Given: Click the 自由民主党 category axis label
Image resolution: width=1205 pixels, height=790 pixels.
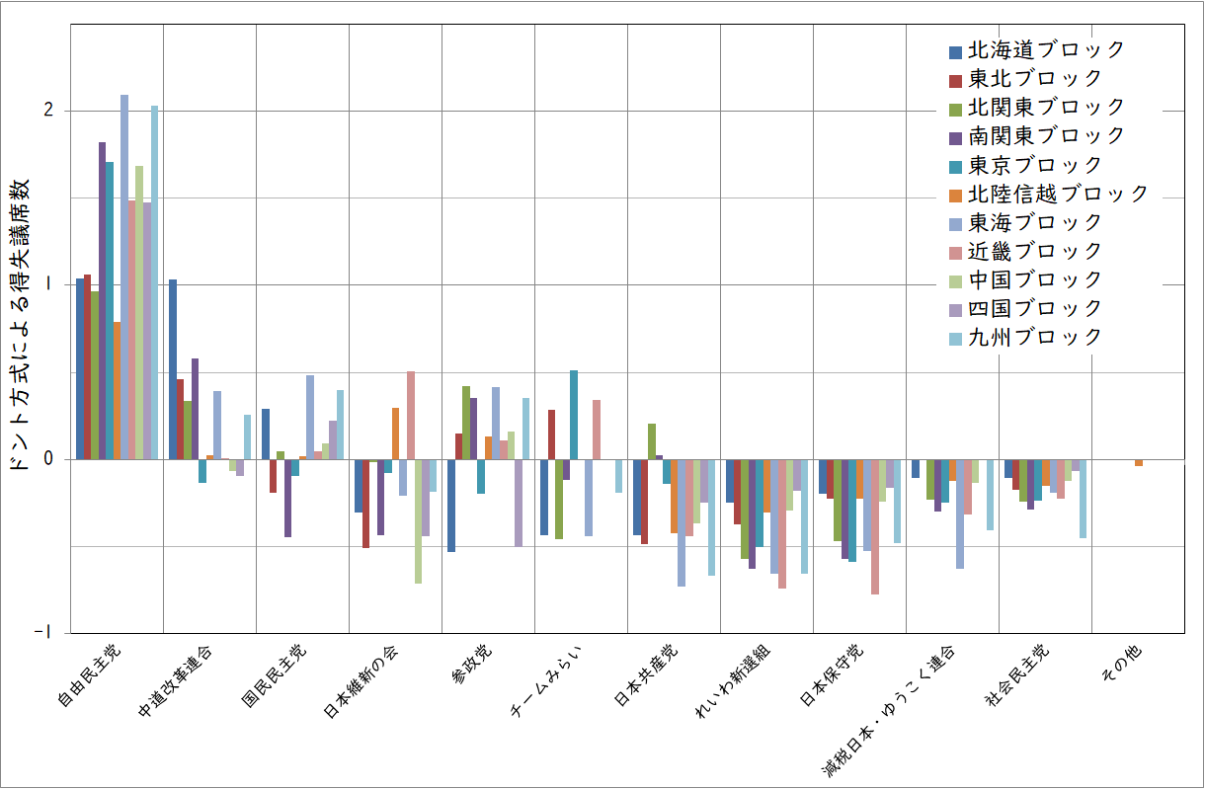Looking at the screenshot, I should pyautogui.click(x=89, y=678).
